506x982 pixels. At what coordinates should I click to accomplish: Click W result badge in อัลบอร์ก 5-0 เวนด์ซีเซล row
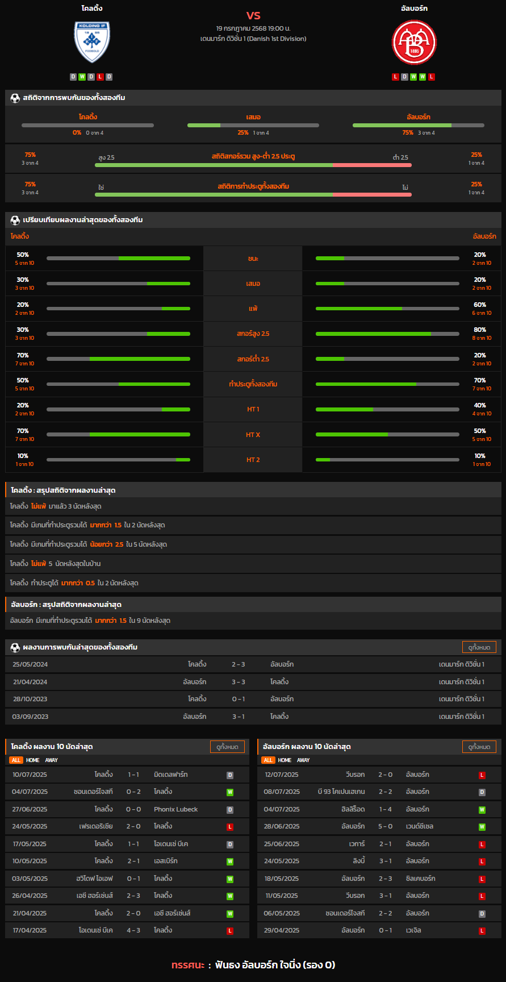point(482,827)
